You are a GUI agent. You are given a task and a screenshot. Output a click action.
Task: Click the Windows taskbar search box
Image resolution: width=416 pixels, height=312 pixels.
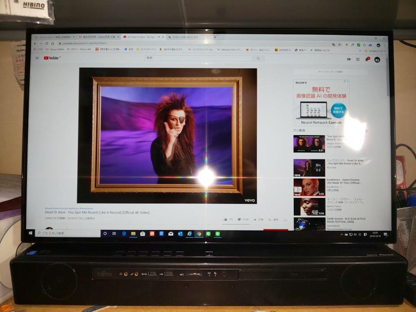(x=68, y=233)
